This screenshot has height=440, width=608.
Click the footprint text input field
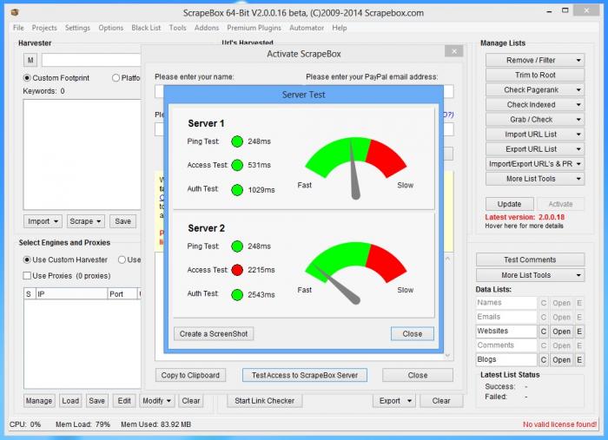[91, 60]
